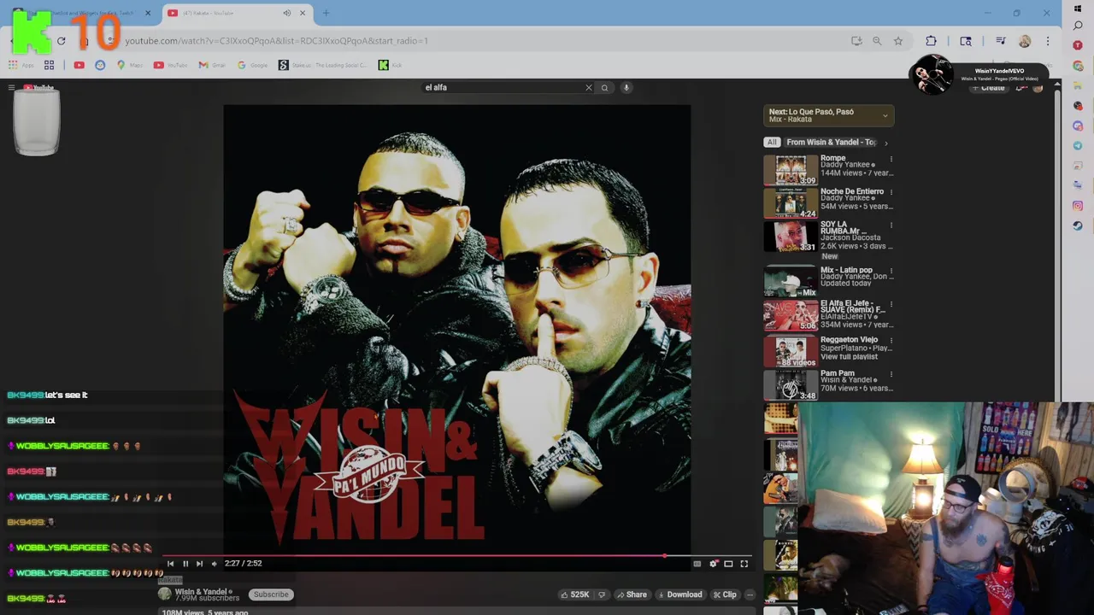
Task: Play the 'Rompe' video thumbnail
Action: (x=791, y=170)
